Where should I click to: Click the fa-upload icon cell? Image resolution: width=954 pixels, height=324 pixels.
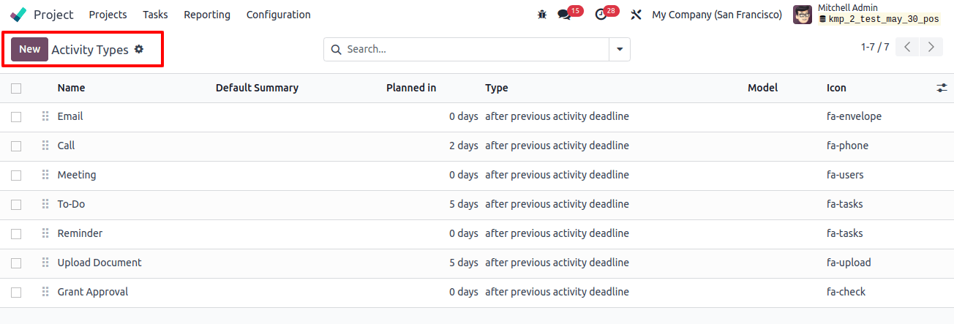[849, 263]
